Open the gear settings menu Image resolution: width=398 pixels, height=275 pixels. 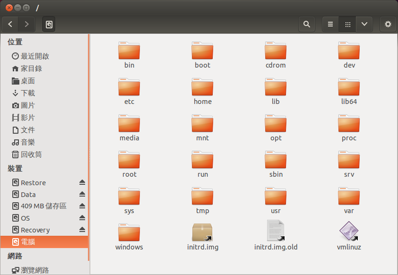coord(388,24)
